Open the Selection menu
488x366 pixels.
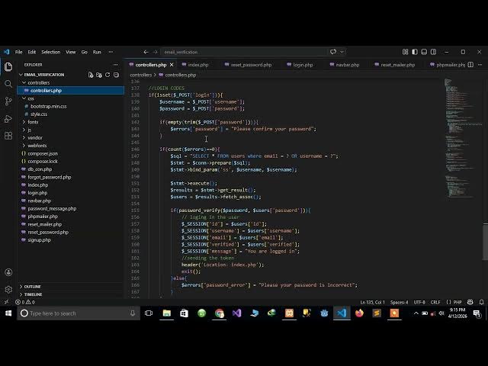tap(51, 52)
